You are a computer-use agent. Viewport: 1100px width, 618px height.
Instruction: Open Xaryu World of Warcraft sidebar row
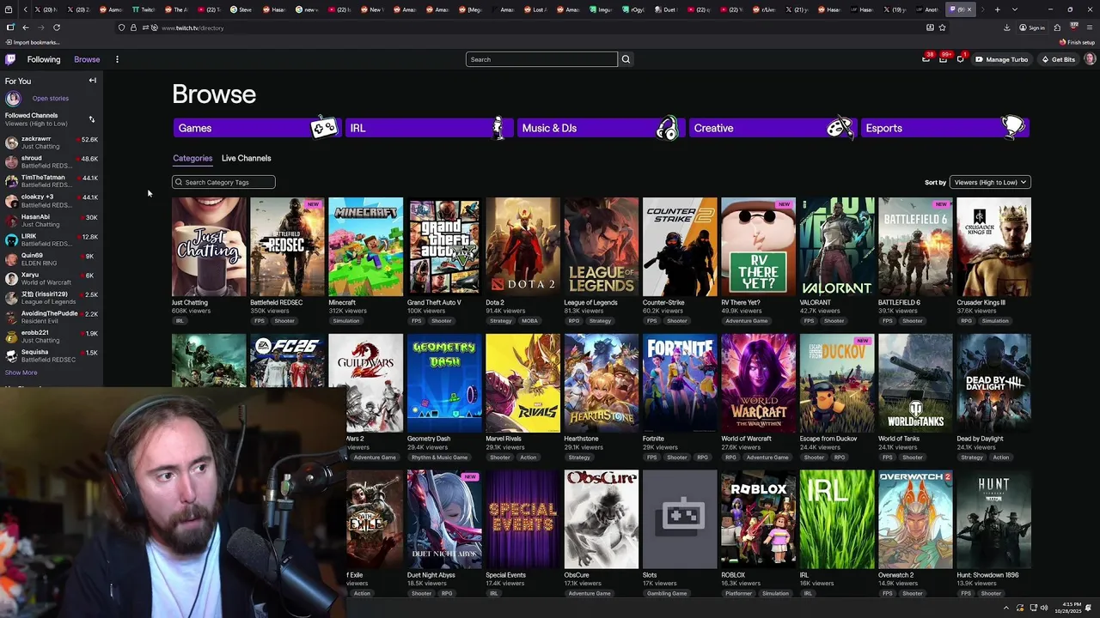[52, 278]
